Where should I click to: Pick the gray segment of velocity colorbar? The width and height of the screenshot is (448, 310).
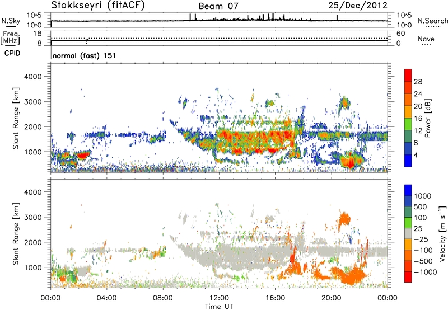tap(408, 233)
